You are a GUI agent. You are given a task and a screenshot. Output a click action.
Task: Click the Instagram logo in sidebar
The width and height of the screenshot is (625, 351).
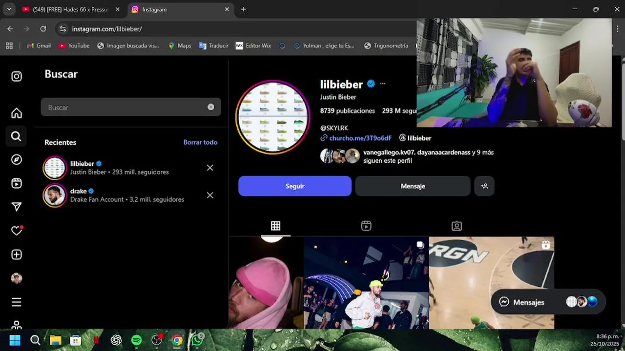(x=17, y=77)
